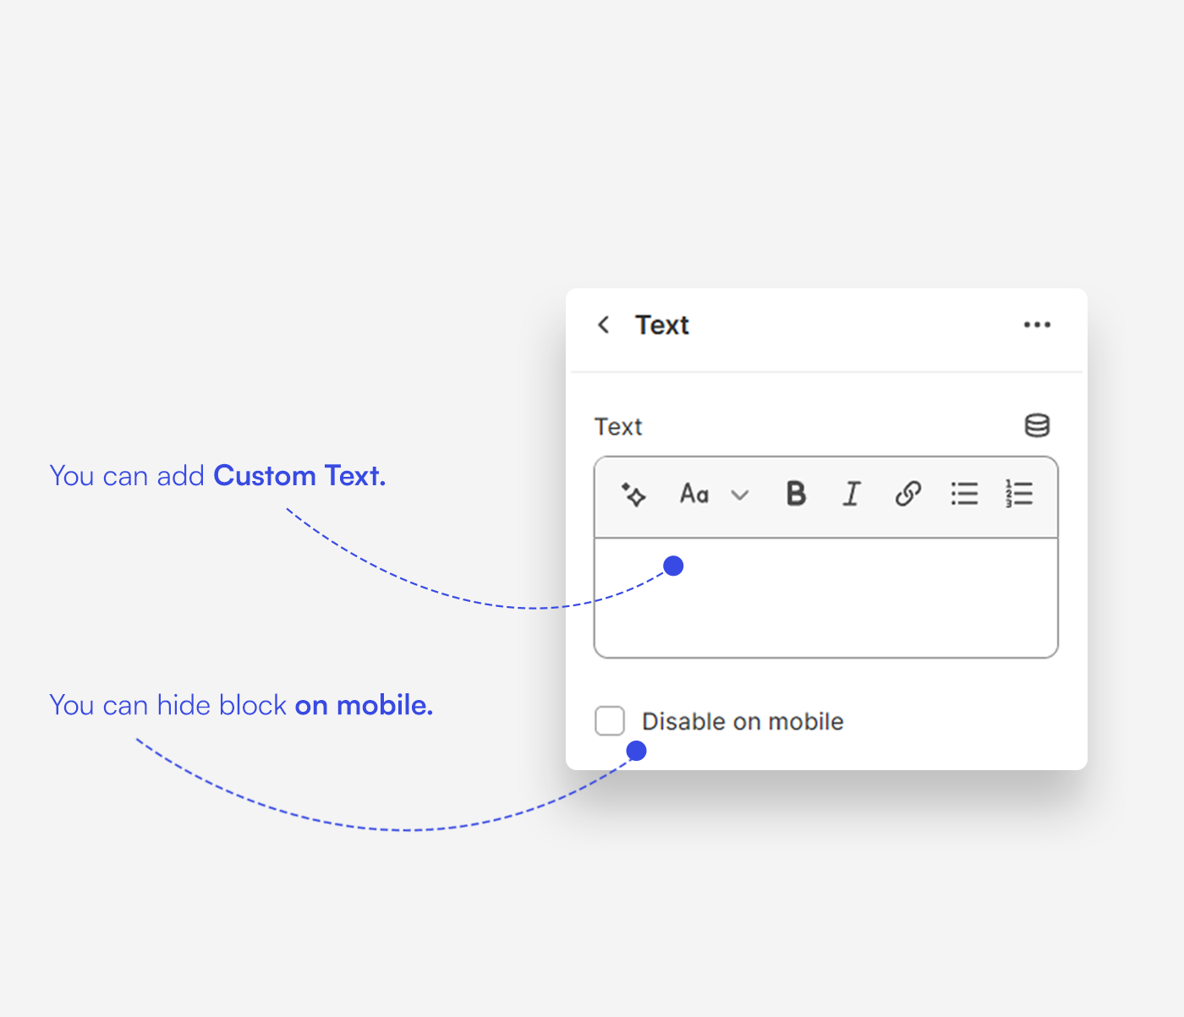Click the 'Disable on mobile' label text
Screen dimensions: 1184x1017
[743, 722]
